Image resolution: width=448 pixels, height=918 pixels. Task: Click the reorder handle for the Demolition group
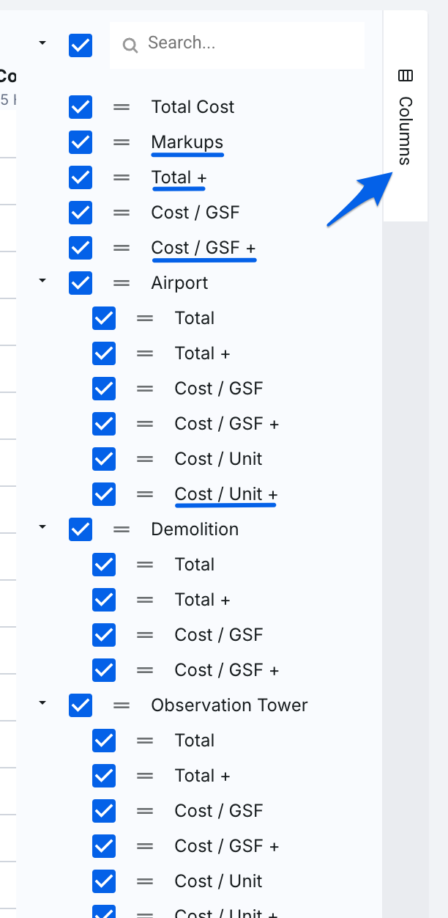pos(122,529)
